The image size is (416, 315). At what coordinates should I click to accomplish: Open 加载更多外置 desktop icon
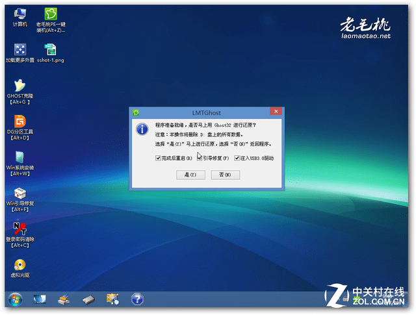(20, 53)
